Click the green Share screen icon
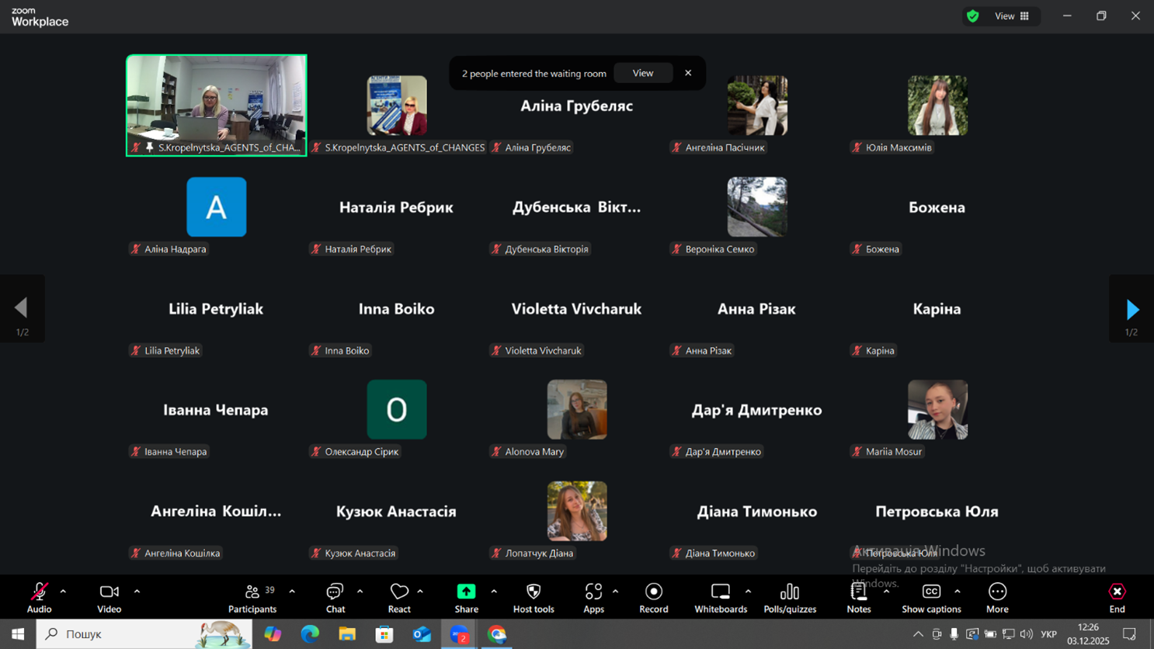 (466, 592)
